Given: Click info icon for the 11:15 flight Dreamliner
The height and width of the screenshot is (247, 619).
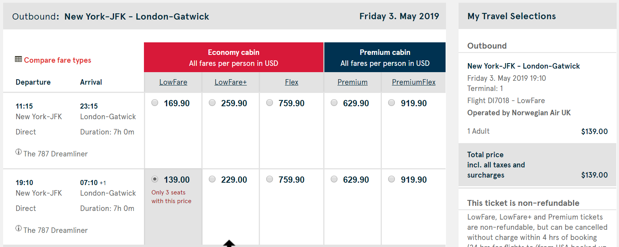Looking at the screenshot, I should coord(18,152).
